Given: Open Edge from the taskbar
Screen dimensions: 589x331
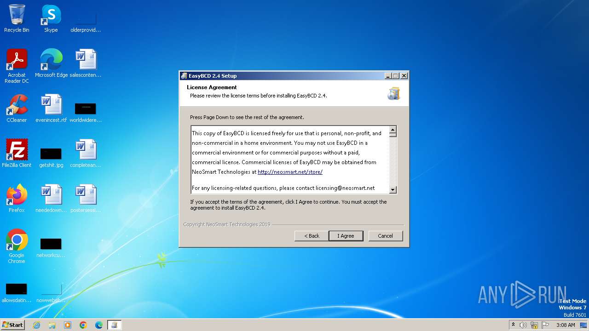Looking at the screenshot, I should tap(99, 325).
